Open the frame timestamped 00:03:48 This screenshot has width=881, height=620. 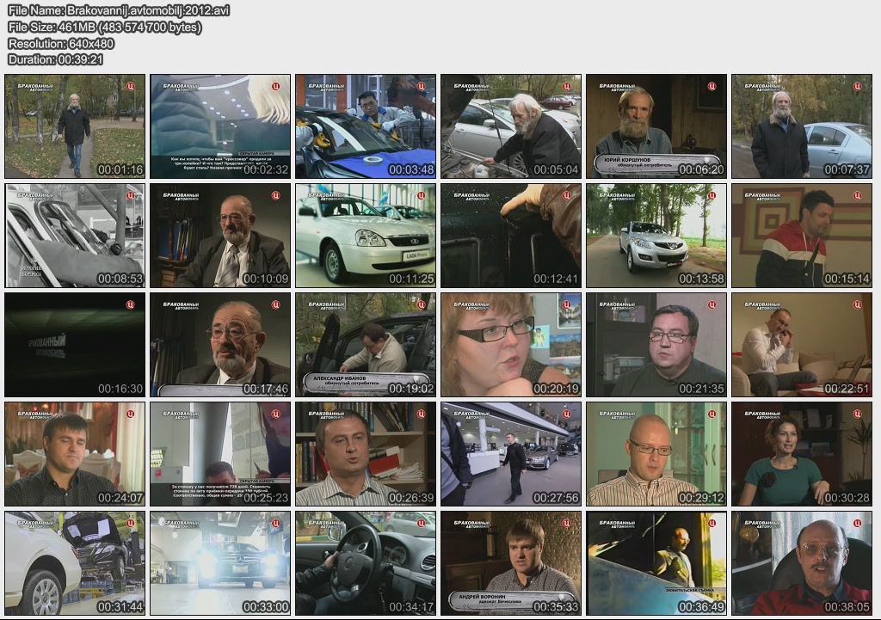(x=365, y=126)
